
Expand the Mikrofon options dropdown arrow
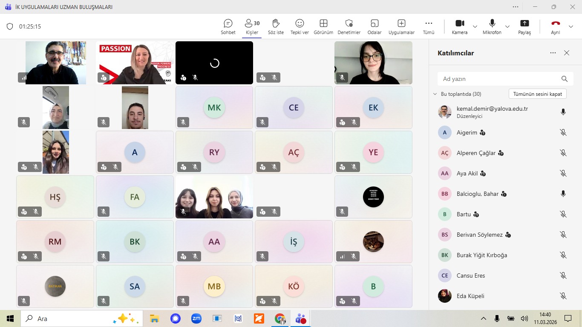pos(507,26)
